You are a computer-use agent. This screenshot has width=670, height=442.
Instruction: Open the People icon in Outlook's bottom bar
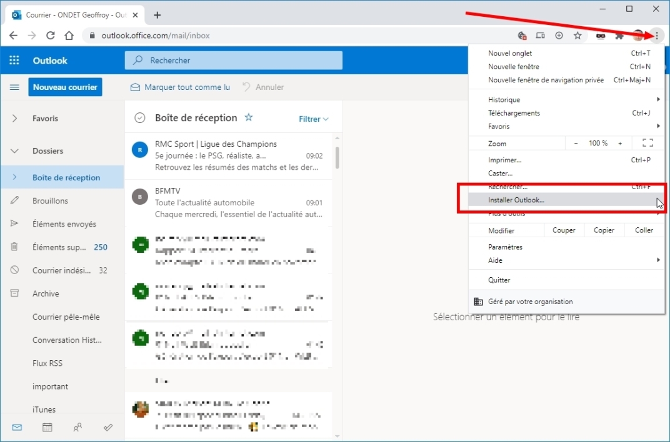click(77, 427)
